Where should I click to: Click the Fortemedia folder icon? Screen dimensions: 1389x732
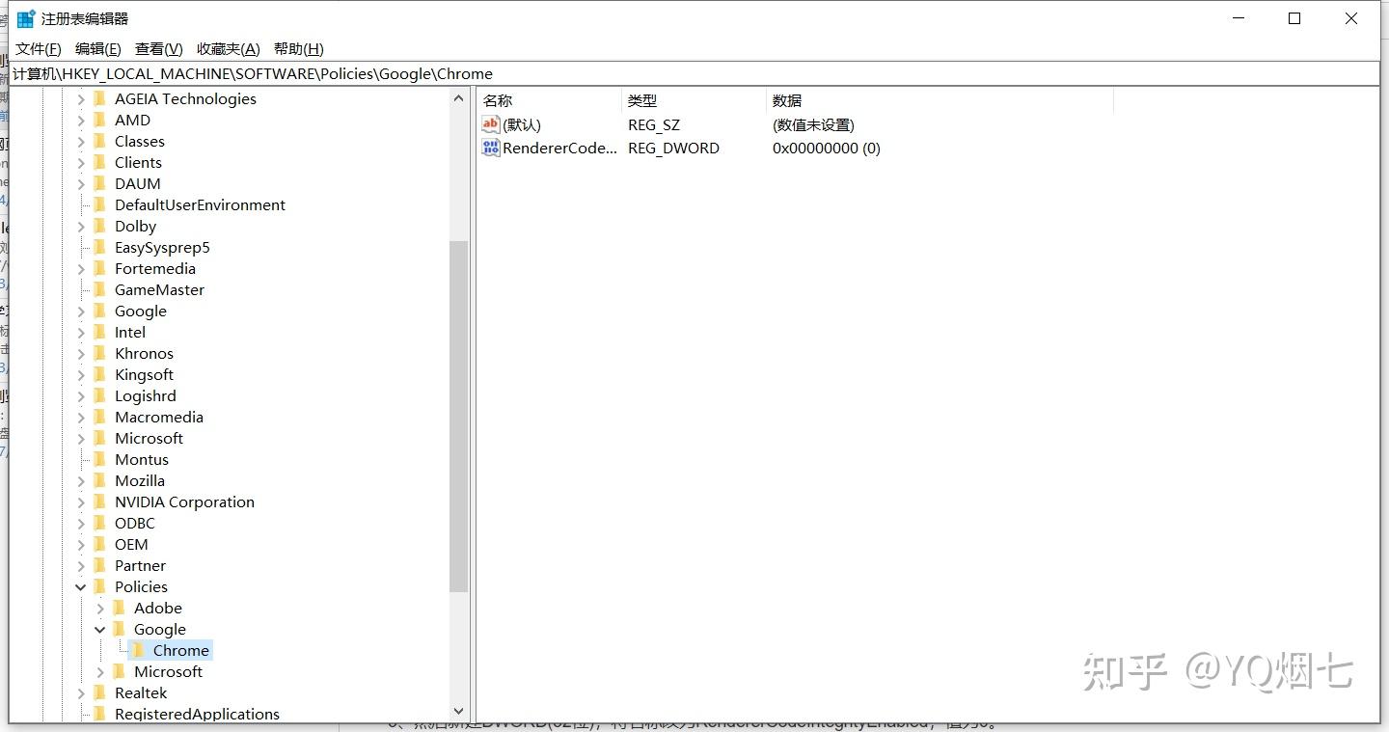click(100, 268)
